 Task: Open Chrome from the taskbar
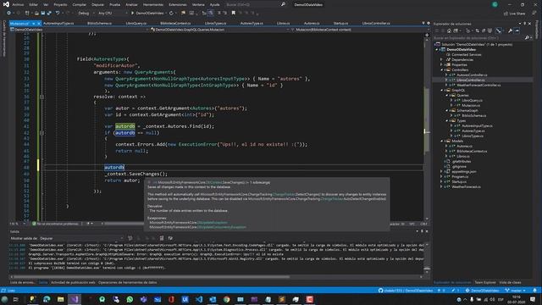(226, 299)
